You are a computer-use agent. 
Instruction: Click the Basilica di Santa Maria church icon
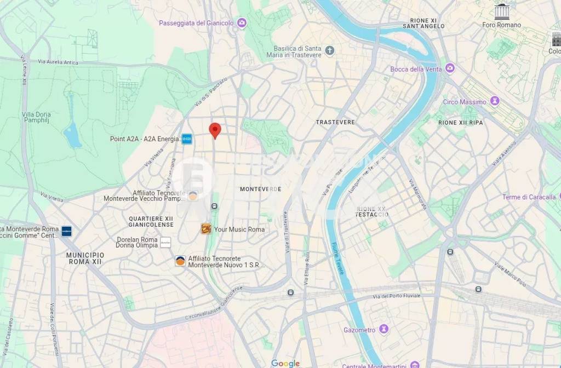(329, 51)
